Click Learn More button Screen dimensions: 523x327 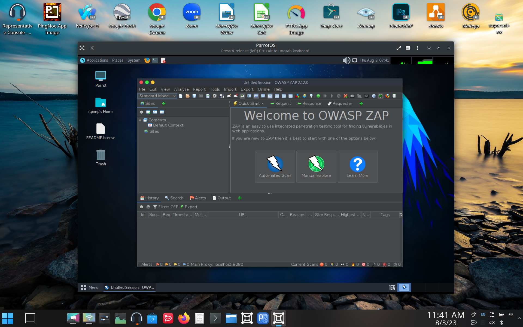[x=357, y=166]
